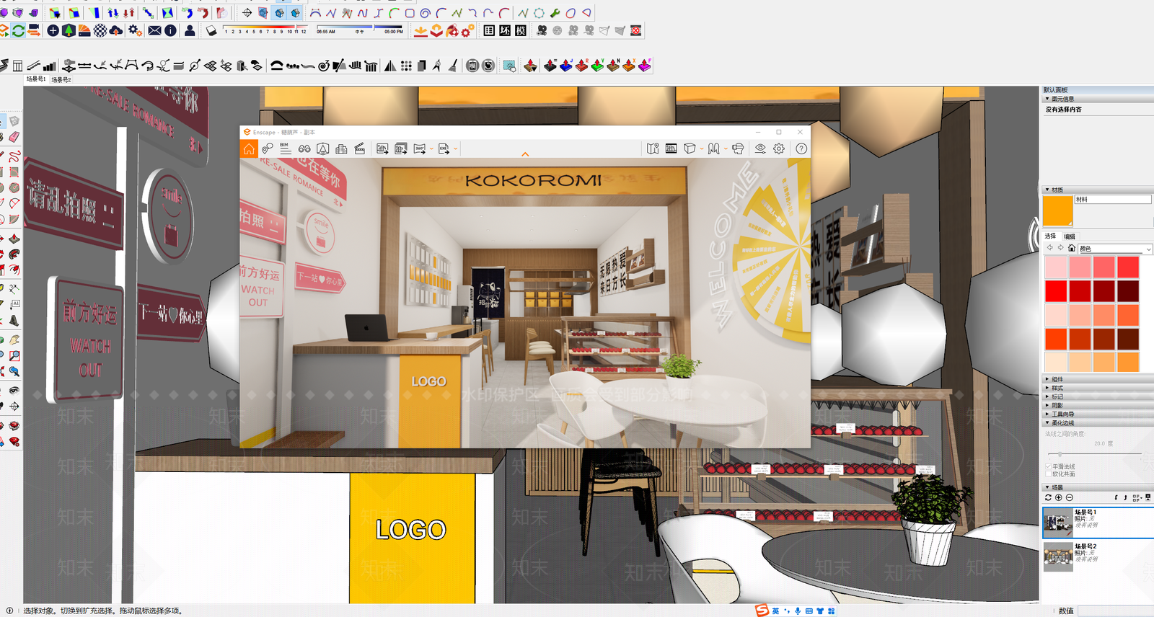
Task: Expand the 组件 panel
Action: coord(1096,379)
